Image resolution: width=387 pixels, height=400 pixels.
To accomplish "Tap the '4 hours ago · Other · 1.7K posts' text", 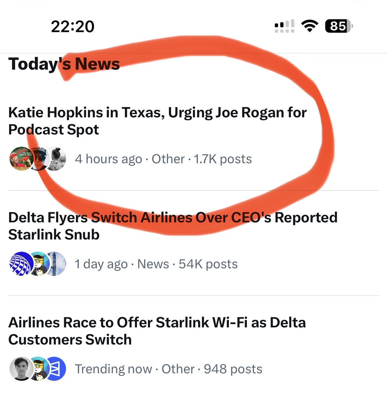I will click(163, 159).
